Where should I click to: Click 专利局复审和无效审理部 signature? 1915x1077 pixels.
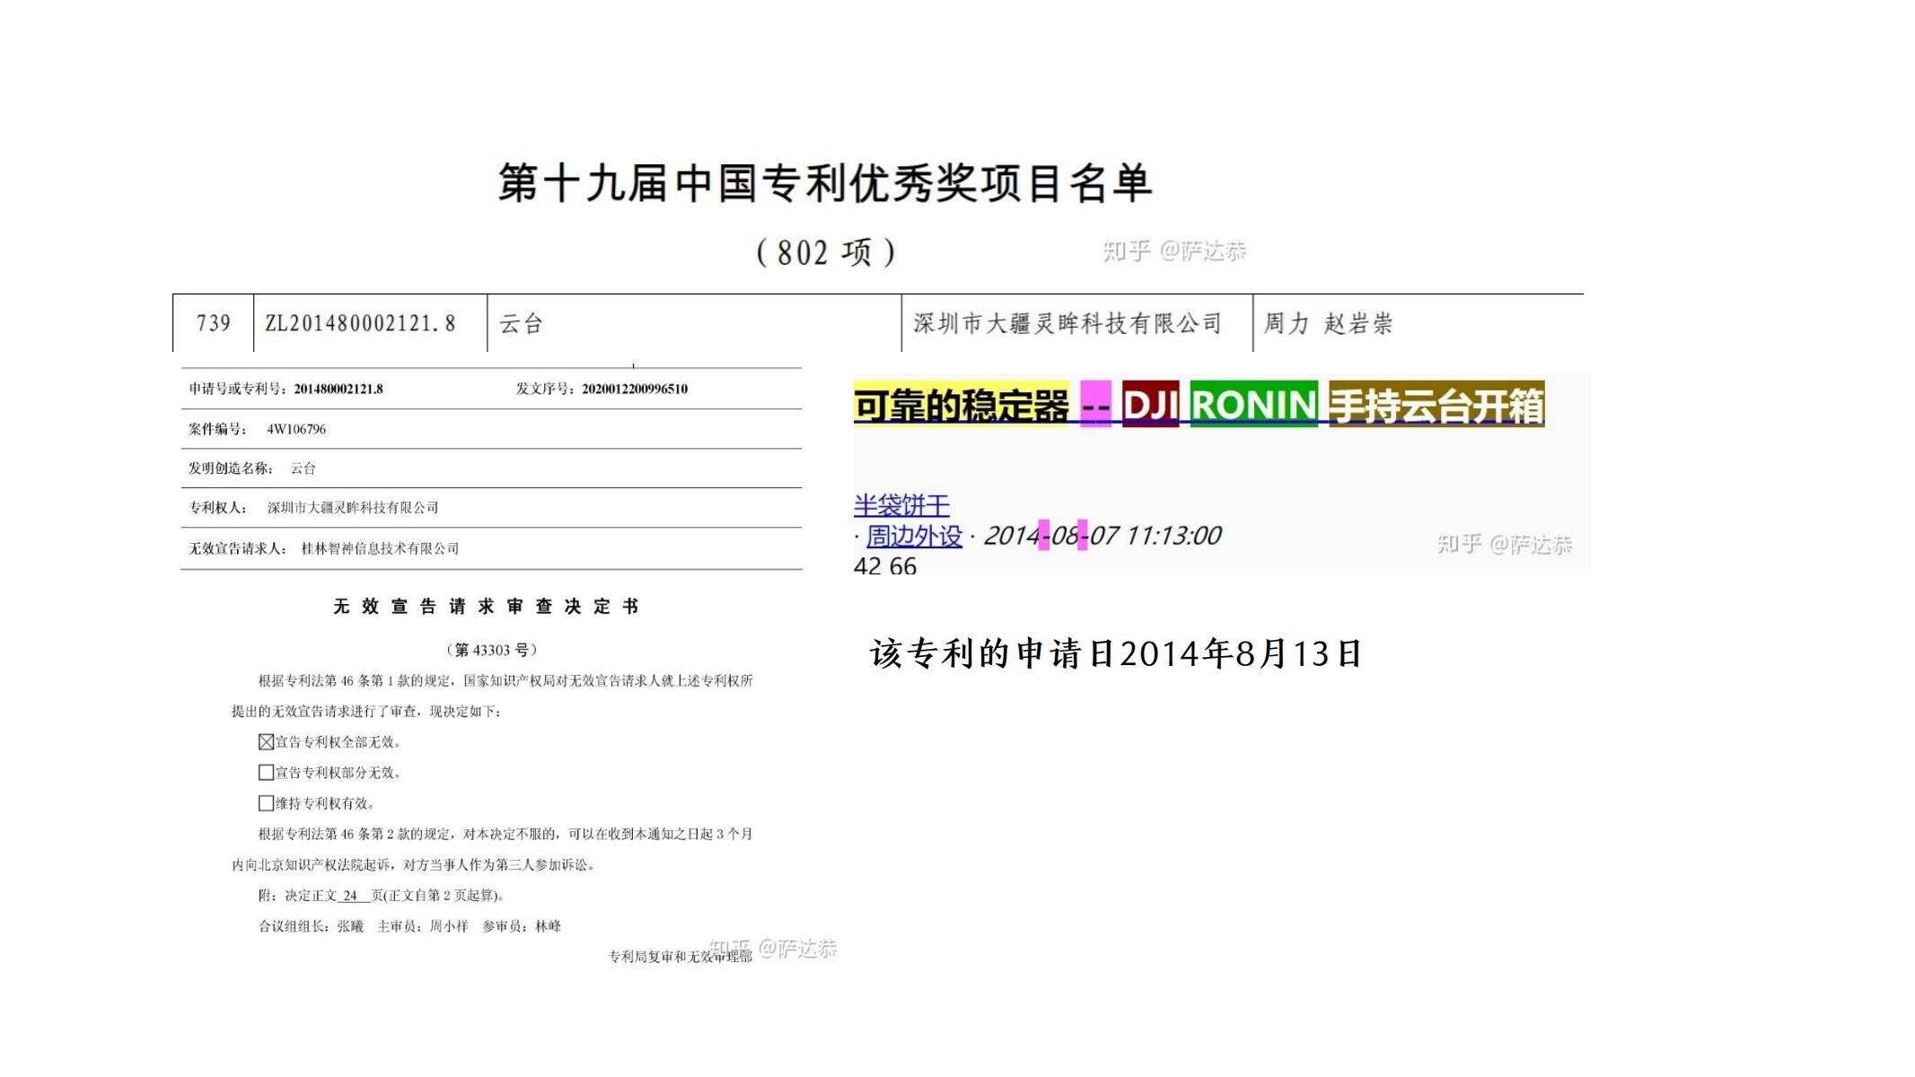[x=681, y=957]
